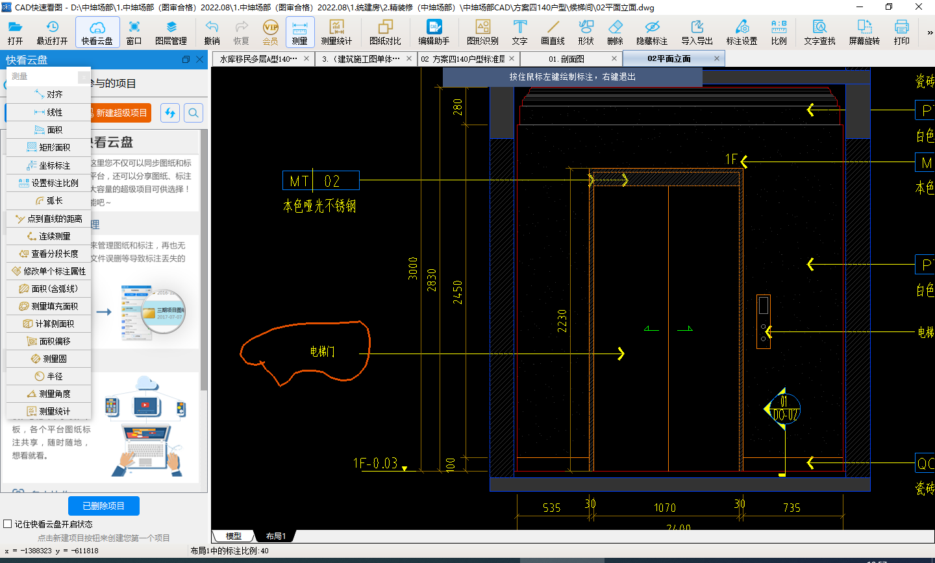Toggle the 快看云盘 cloud disk panel

(x=97, y=32)
